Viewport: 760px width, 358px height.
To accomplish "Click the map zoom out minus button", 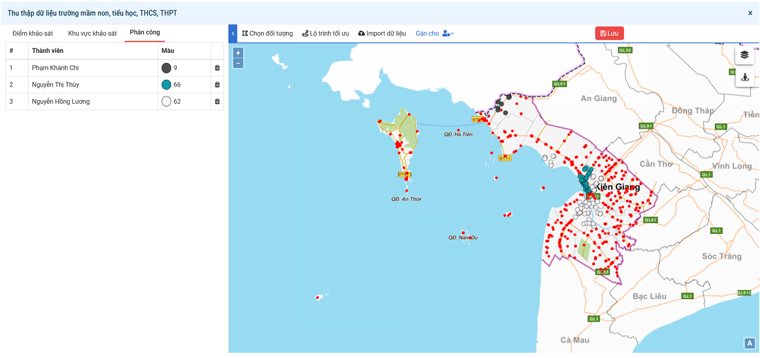I will [x=238, y=63].
